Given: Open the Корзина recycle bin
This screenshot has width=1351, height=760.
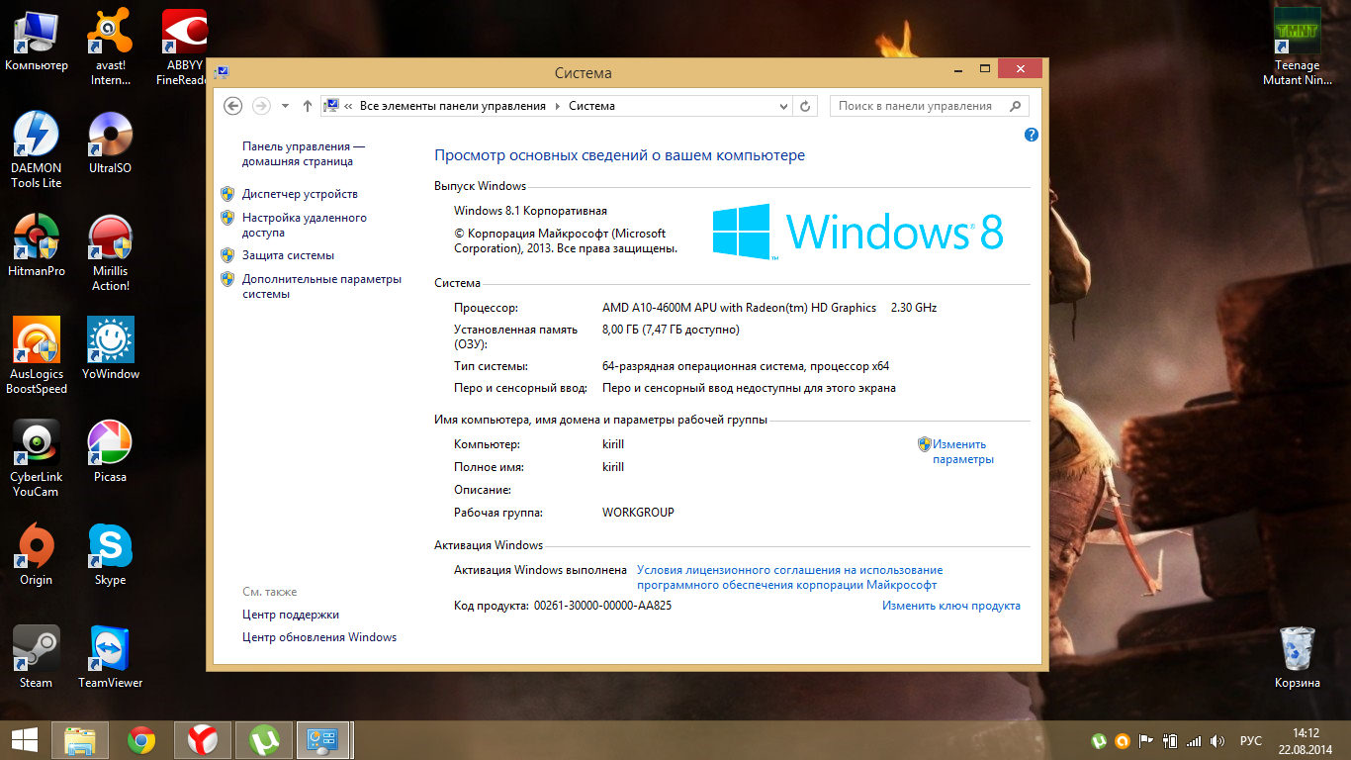Looking at the screenshot, I should coord(1297,658).
